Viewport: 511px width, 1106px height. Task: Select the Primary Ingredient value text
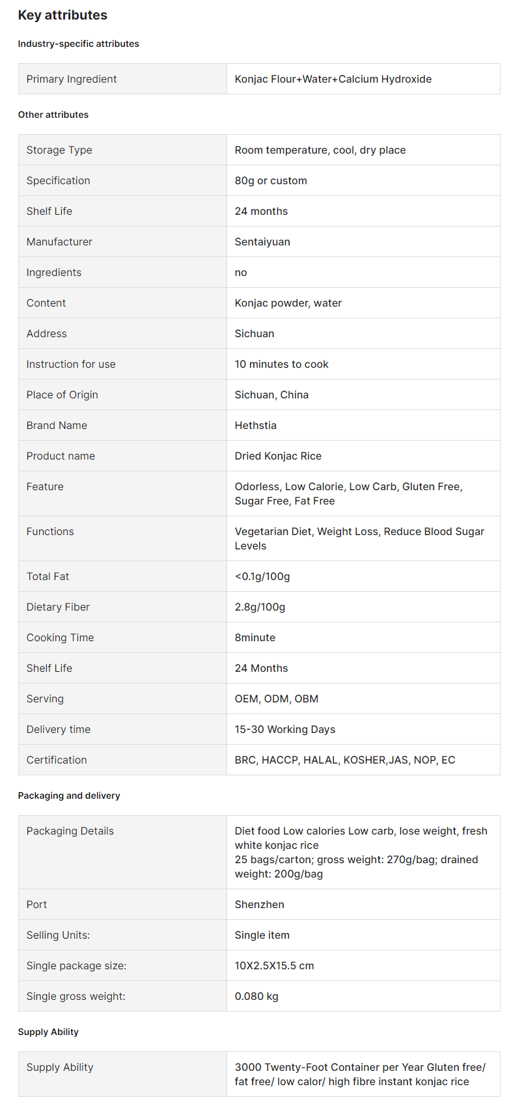click(x=333, y=79)
